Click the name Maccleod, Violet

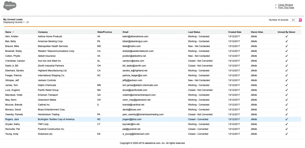(14, 95)
